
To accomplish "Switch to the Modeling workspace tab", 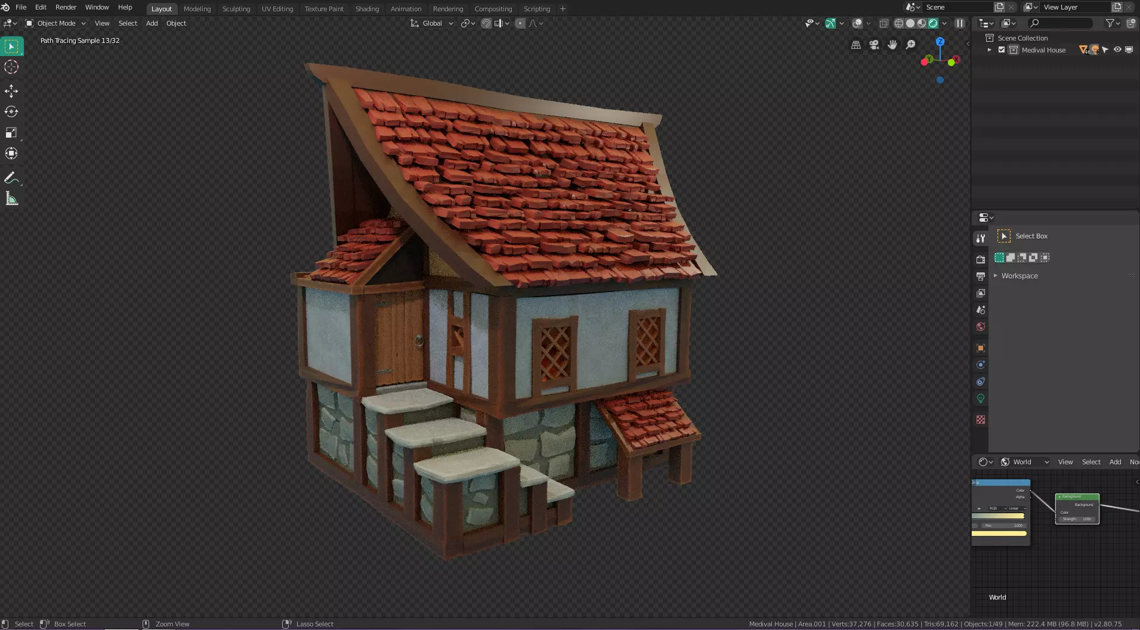I will (x=197, y=9).
